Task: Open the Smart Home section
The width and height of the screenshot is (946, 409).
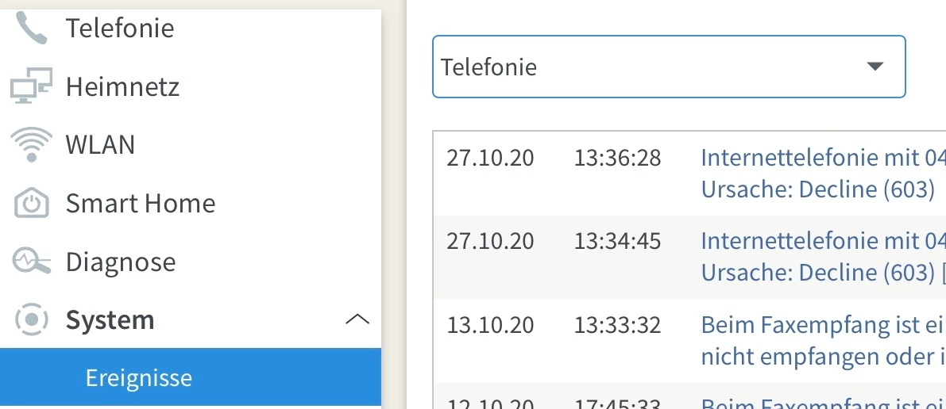Action: click(141, 204)
